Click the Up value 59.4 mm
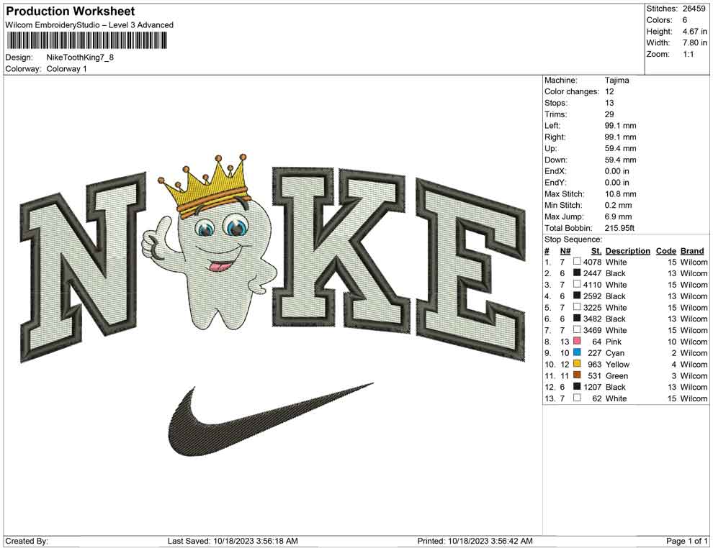This screenshot has width=713, height=548. pos(620,148)
